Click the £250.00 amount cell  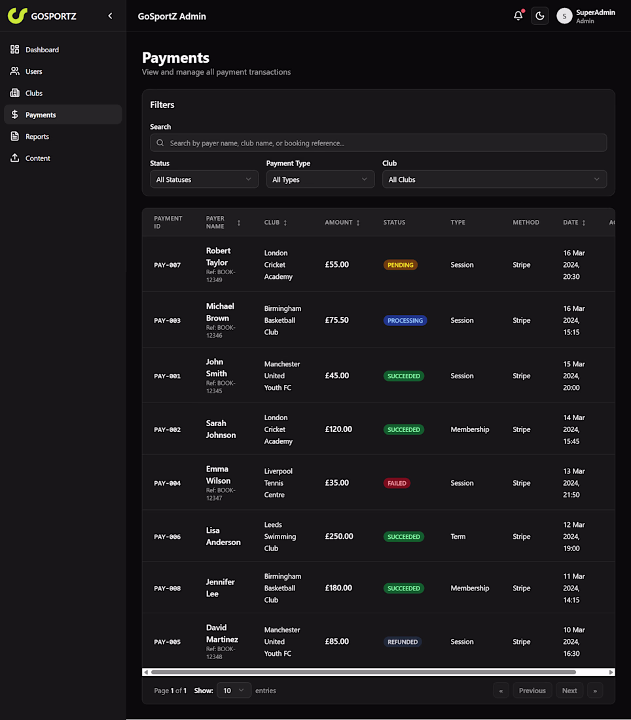point(339,536)
